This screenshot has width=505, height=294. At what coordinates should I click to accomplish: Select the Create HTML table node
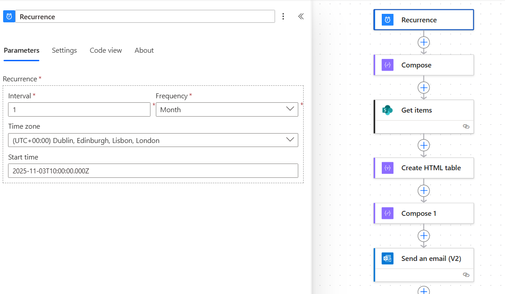point(424,168)
